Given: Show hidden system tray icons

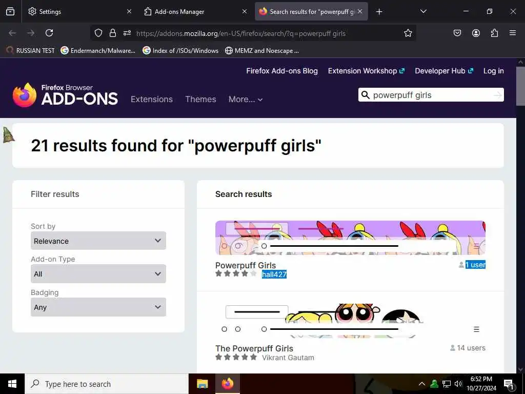Looking at the screenshot, I should tap(422, 384).
